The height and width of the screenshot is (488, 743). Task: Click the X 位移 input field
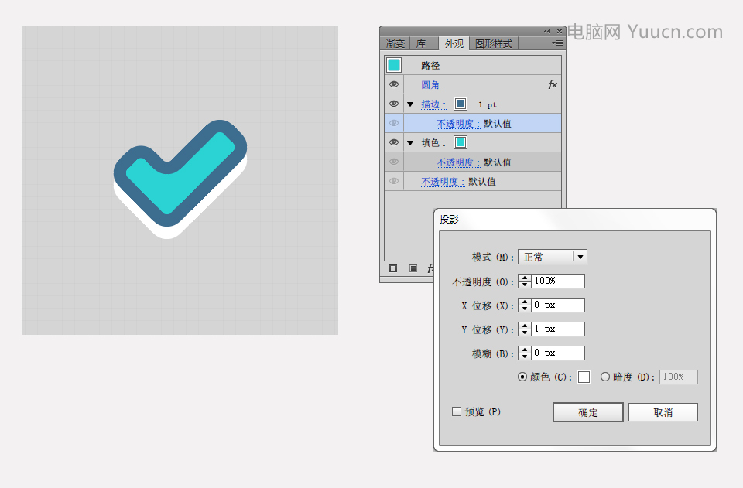click(x=558, y=305)
